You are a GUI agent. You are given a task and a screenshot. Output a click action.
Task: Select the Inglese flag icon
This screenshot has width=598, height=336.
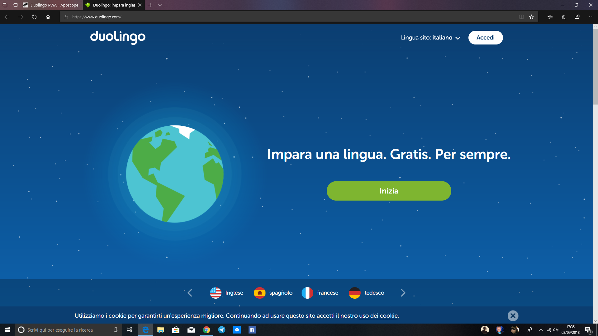[x=216, y=293]
